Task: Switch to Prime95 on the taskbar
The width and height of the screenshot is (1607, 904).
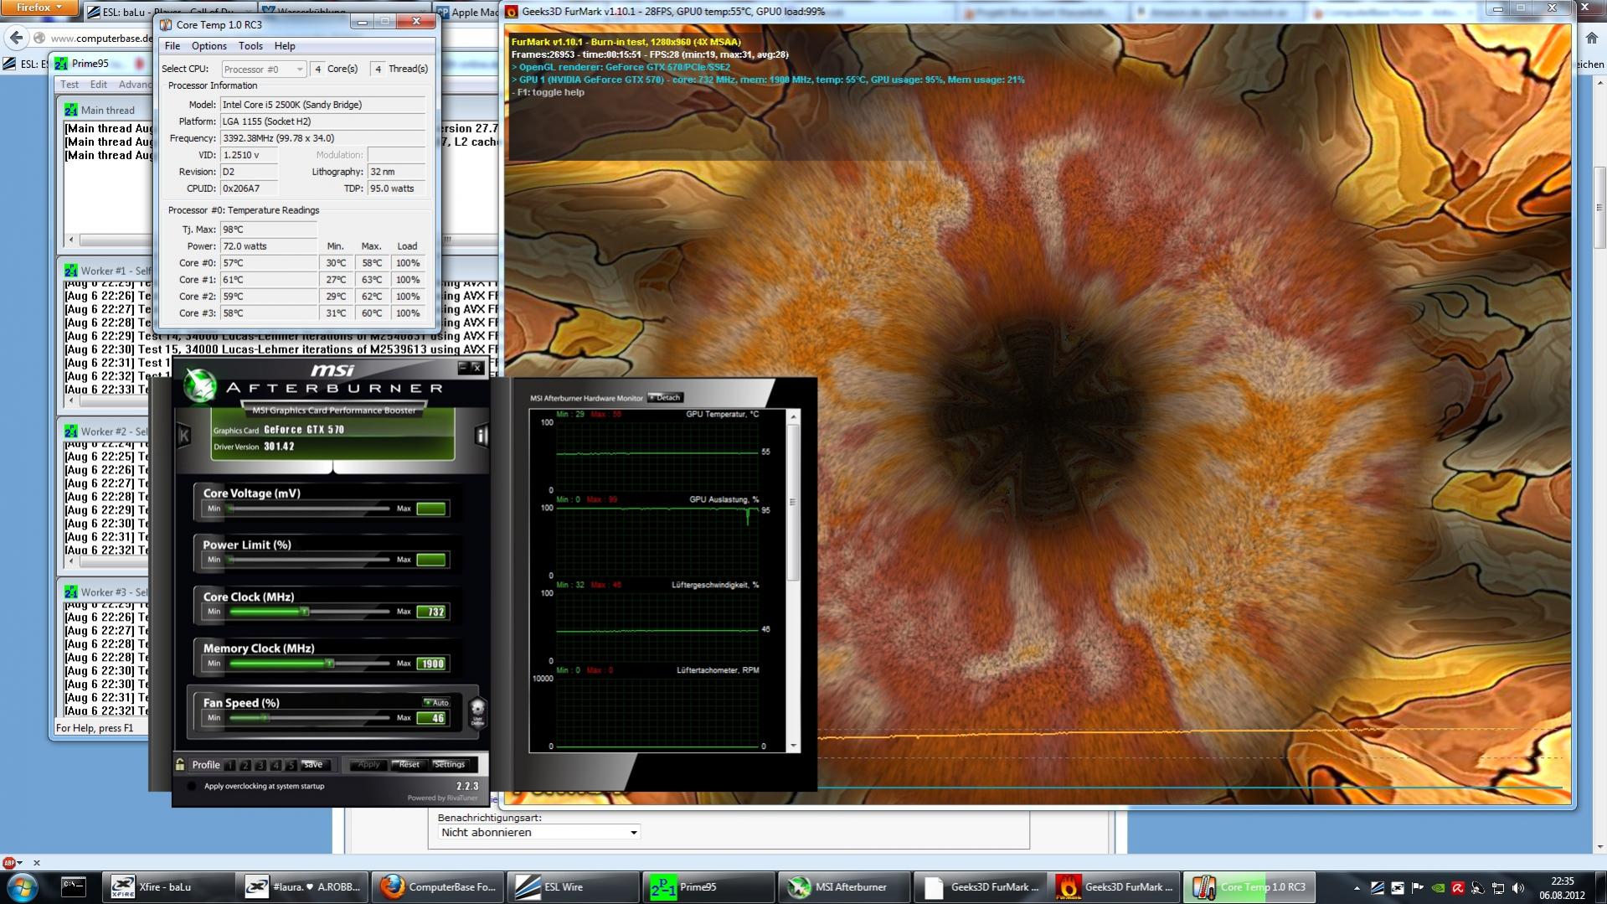Action: coord(708,886)
